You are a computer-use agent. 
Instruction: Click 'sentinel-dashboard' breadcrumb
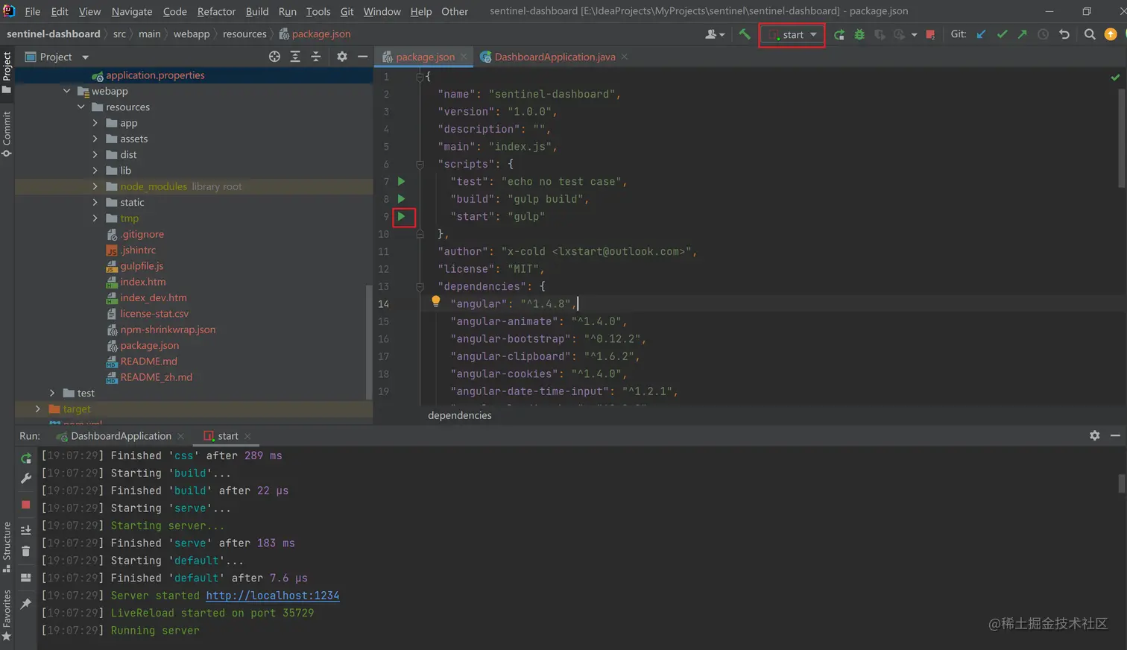[x=54, y=34]
